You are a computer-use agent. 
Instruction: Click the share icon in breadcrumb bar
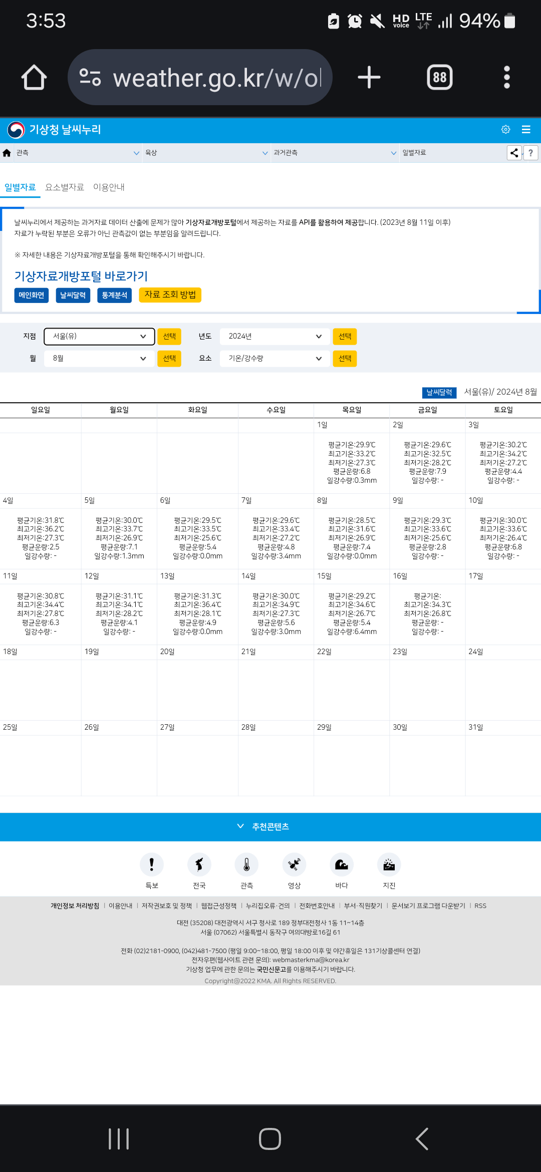pos(514,153)
